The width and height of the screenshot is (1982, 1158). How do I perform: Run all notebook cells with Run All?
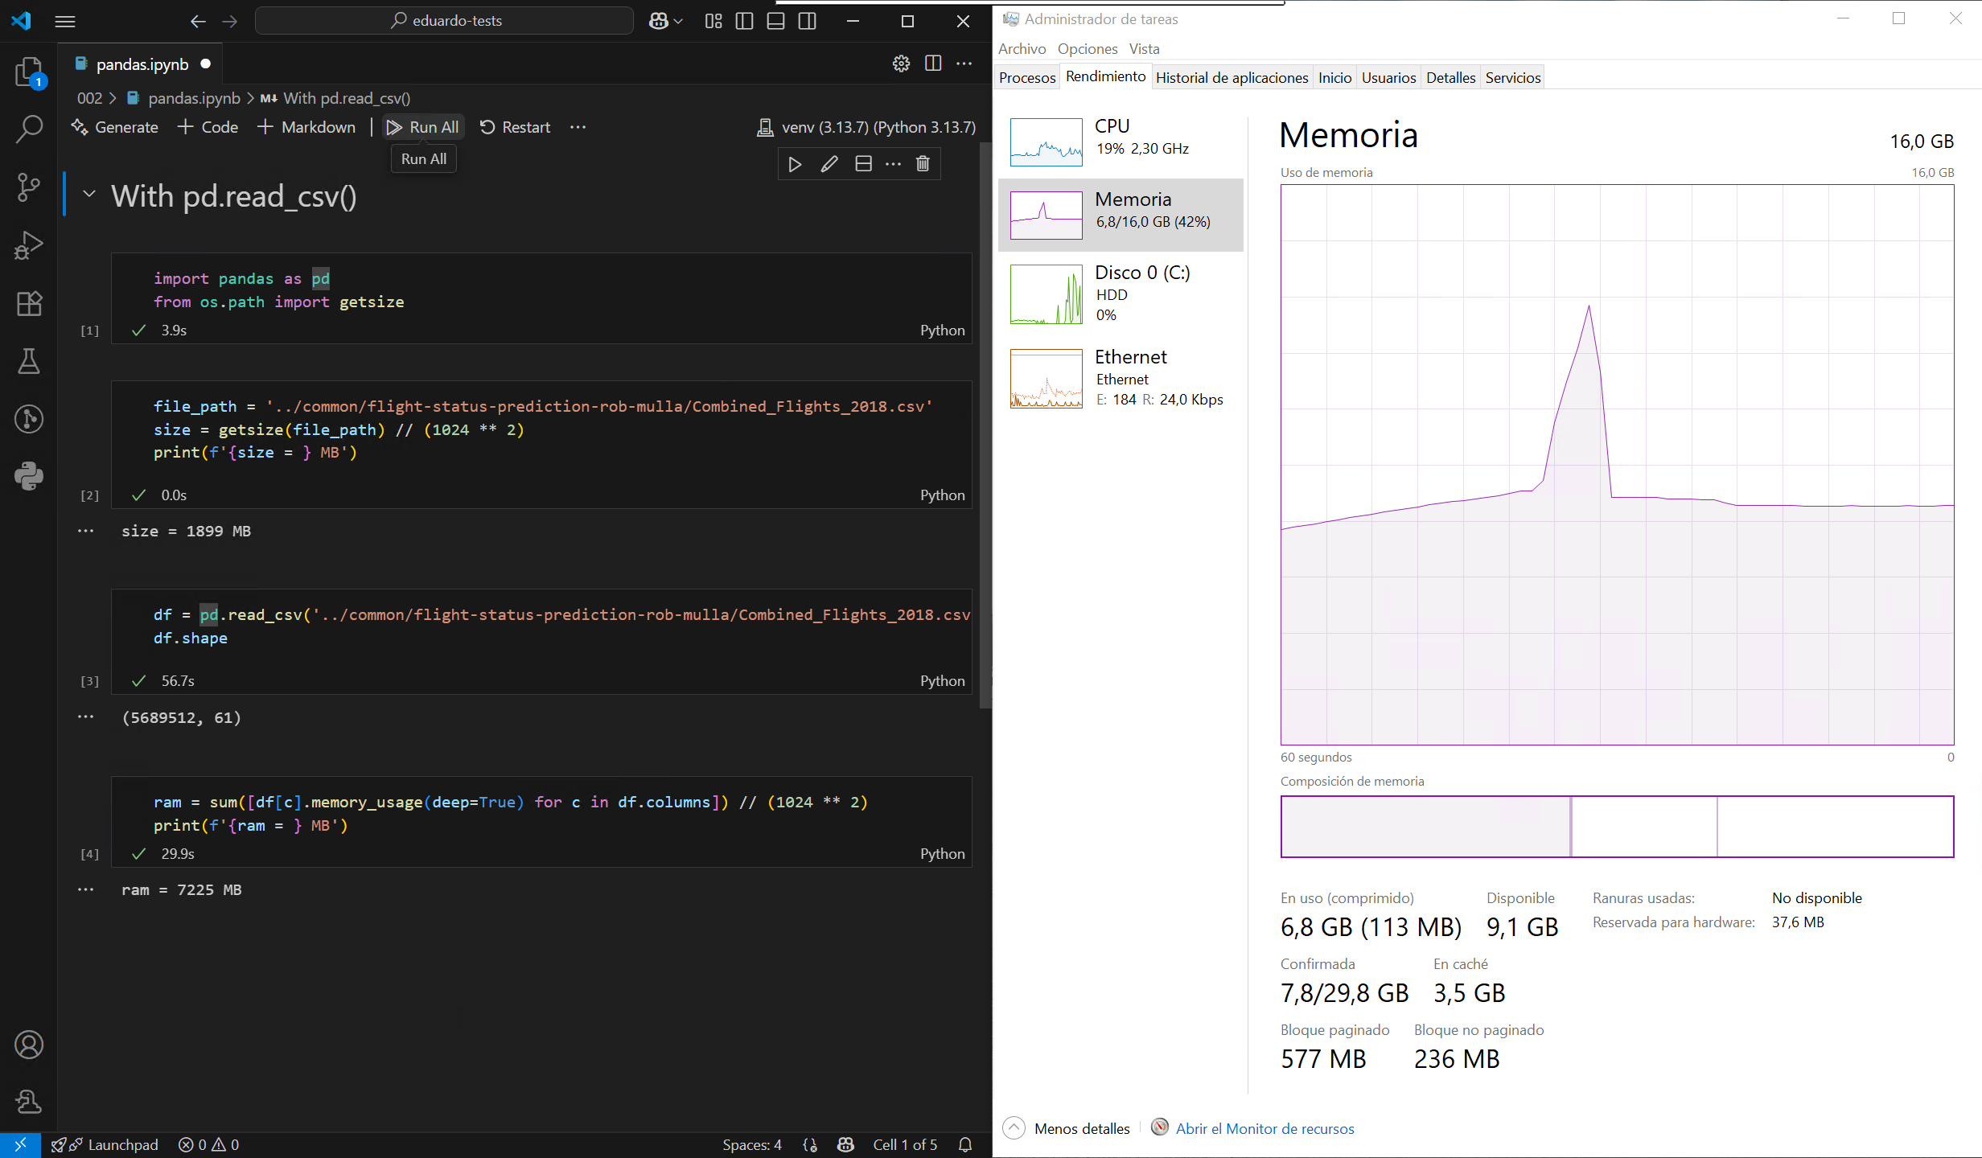(x=423, y=126)
